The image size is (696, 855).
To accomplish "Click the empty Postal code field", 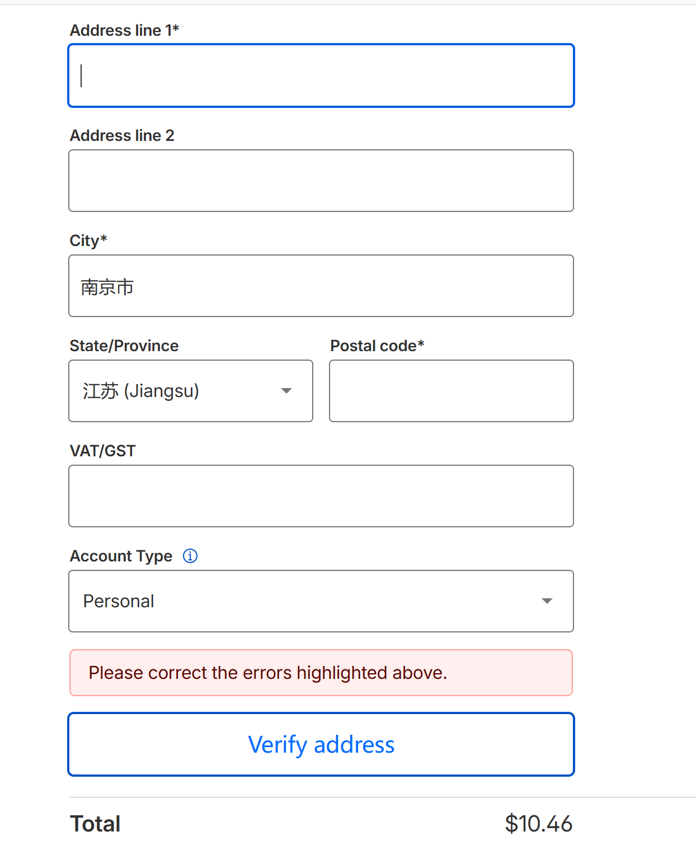I will (451, 391).
